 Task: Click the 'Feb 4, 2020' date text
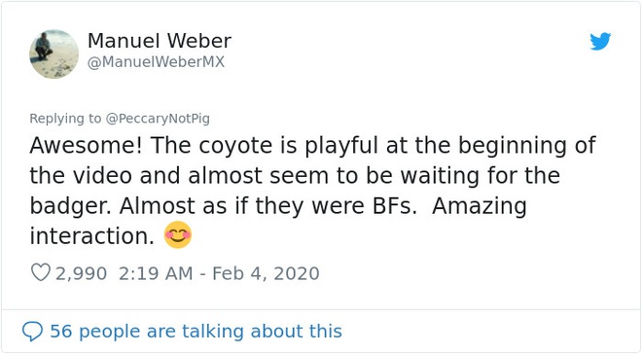tap(266, 273)
